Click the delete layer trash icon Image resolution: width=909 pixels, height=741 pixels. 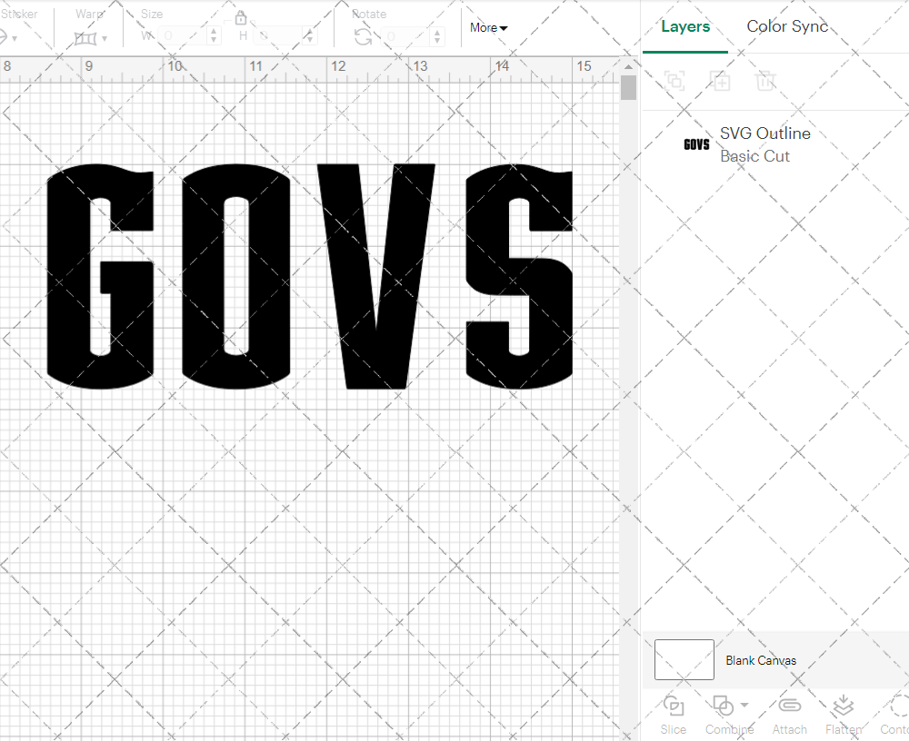(765, 81)
